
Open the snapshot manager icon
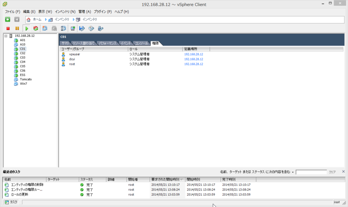pyautogui.click(x=64, y=28)
